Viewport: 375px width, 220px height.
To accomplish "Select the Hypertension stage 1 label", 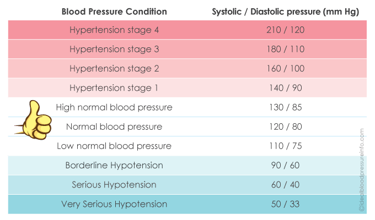I will [114, 87].
